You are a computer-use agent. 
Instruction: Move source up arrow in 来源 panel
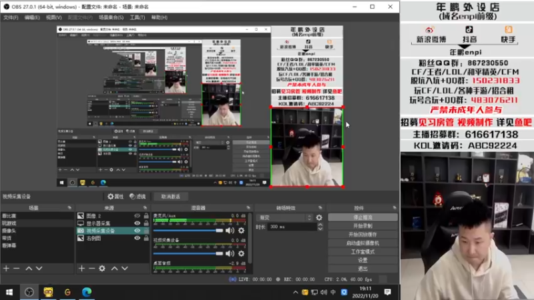114,269
